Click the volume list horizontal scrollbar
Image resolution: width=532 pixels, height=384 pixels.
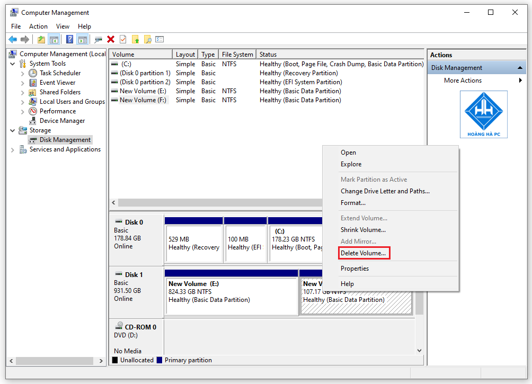[x=220, y=203]
